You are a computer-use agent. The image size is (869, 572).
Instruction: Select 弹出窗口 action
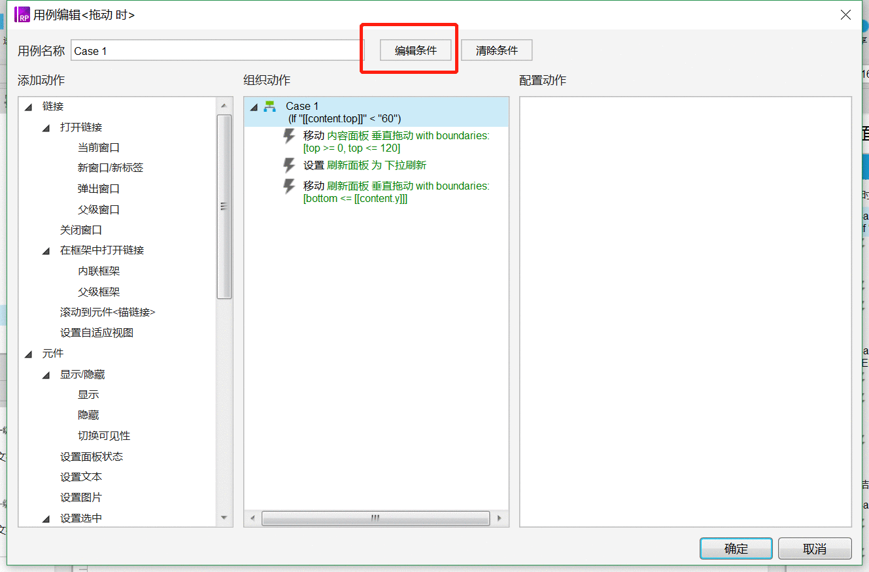99,189
